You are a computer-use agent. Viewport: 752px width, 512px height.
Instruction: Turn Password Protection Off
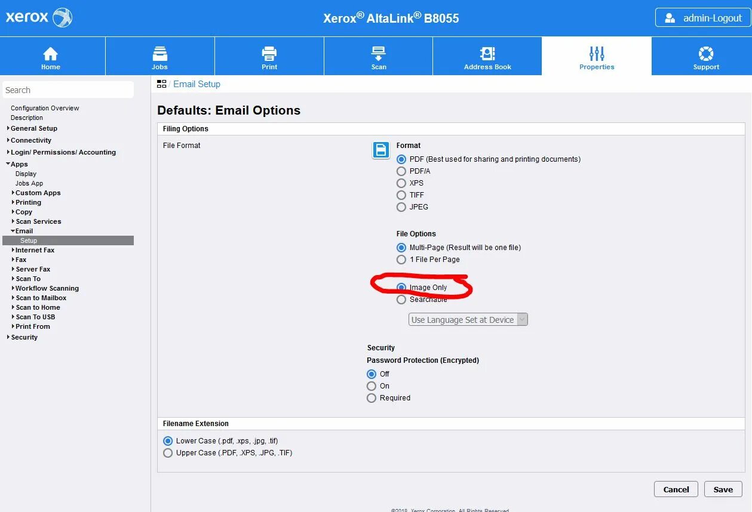[x=372, y=374]
